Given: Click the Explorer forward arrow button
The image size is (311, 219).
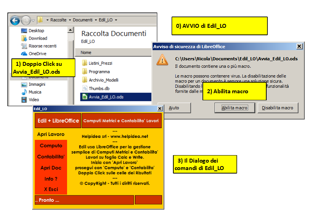Looking at the screenshot, I should (26, 20).
